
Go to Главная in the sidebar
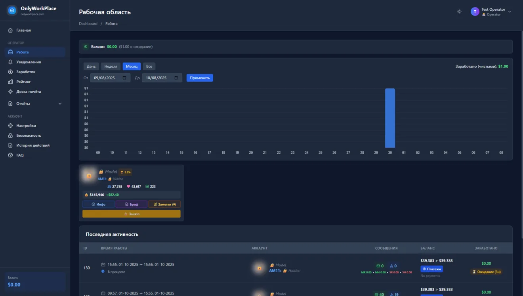coord(35,31)
